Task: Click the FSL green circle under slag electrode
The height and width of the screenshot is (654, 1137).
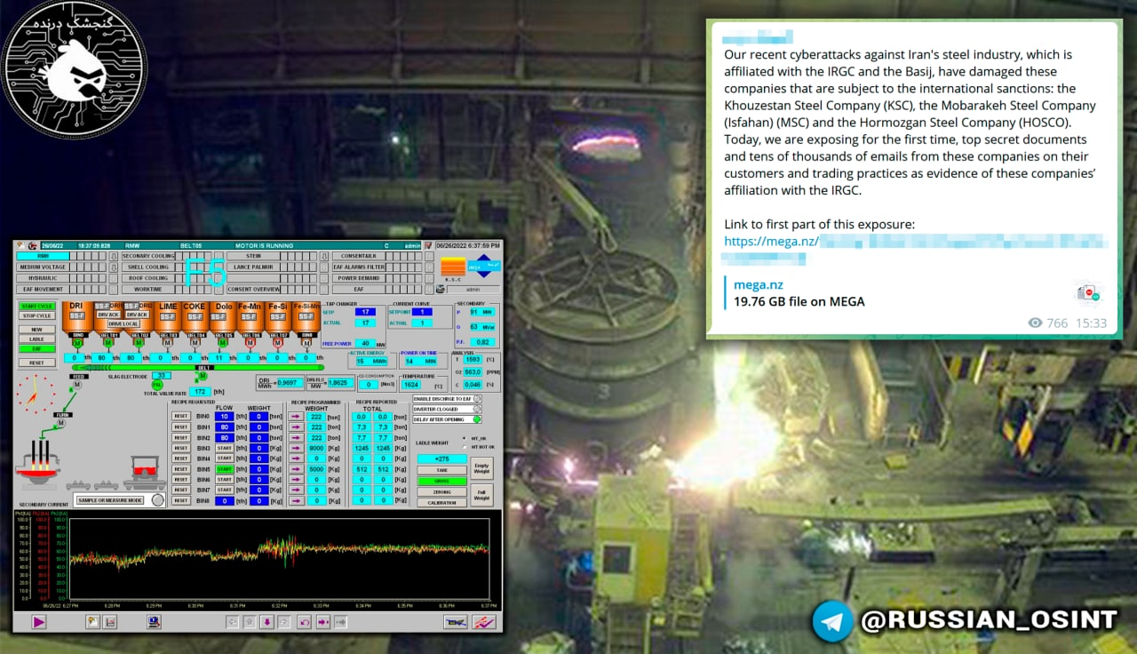Action: (x=157, y=385)
